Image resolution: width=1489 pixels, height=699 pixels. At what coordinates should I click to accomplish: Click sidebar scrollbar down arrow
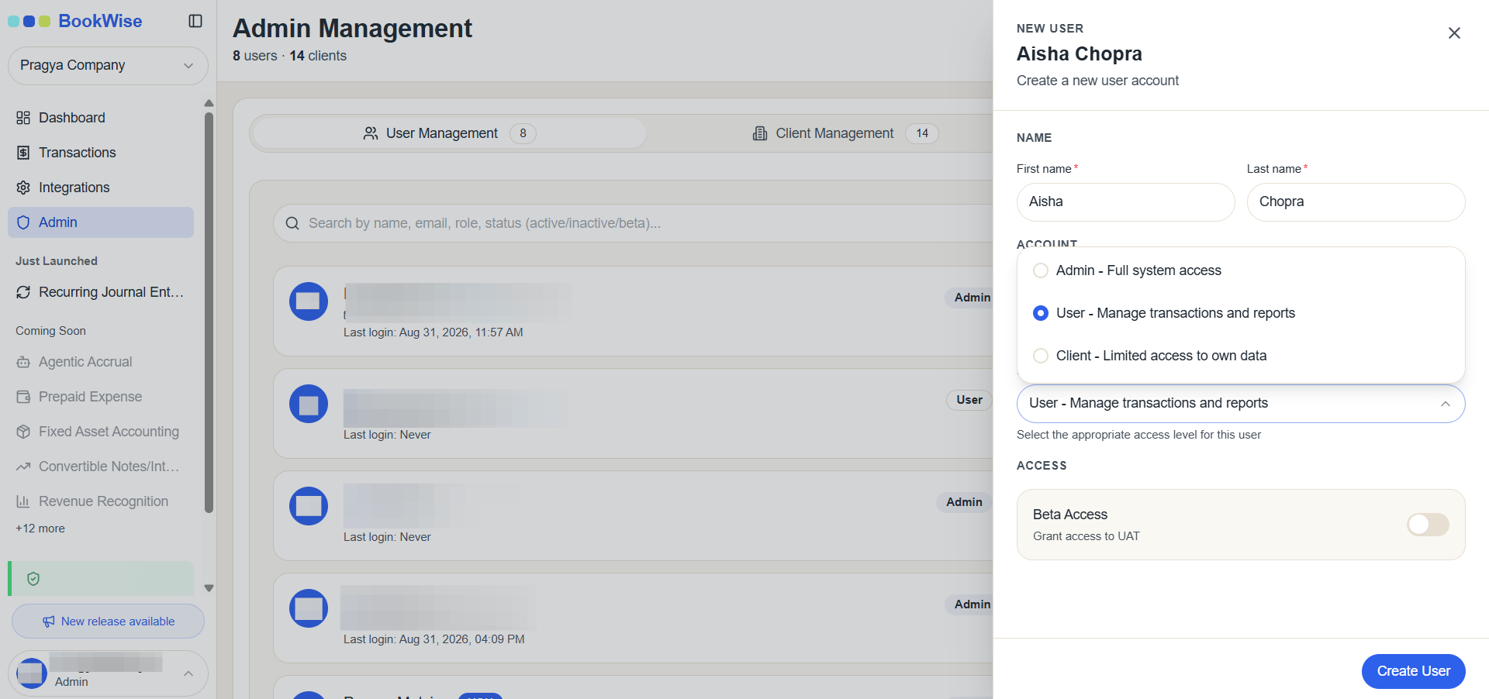[x=209, y=588]
